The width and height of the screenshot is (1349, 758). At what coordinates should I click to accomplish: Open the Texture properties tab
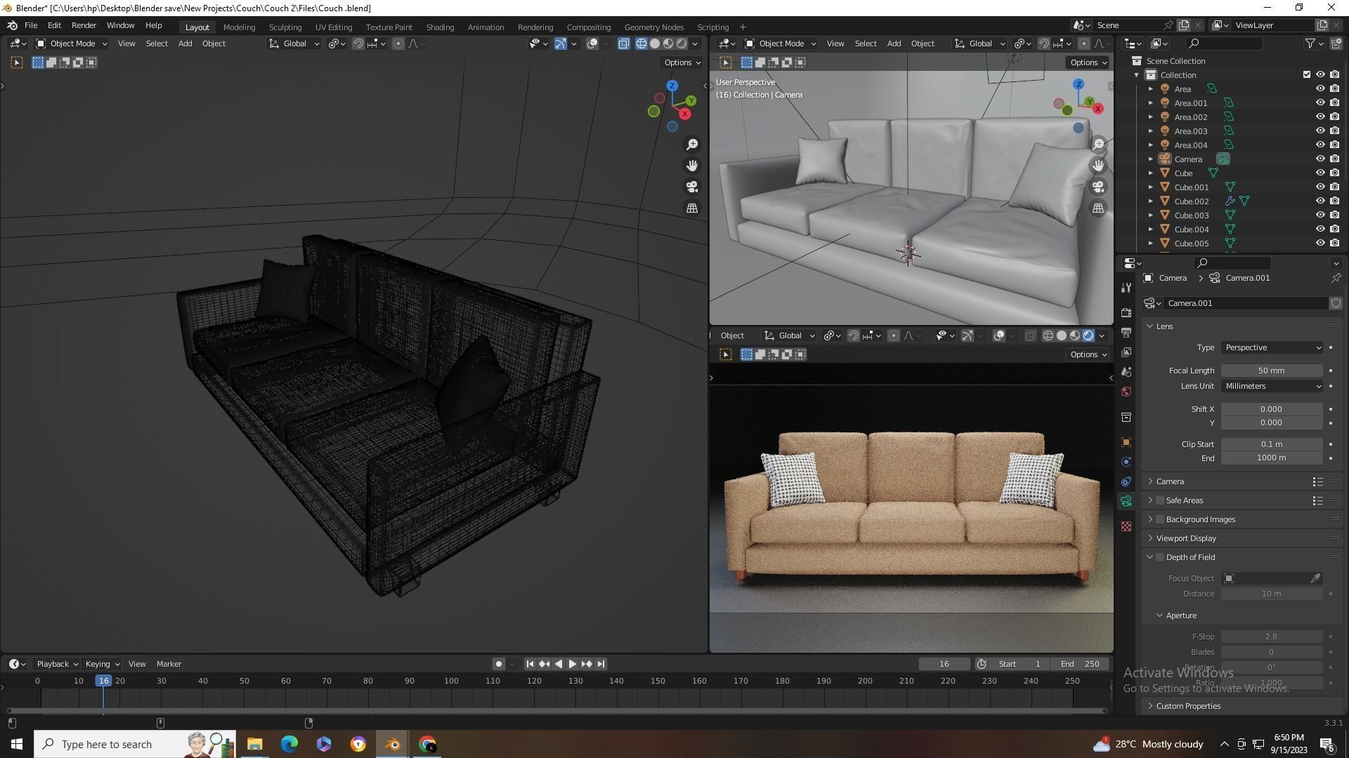1126,526
